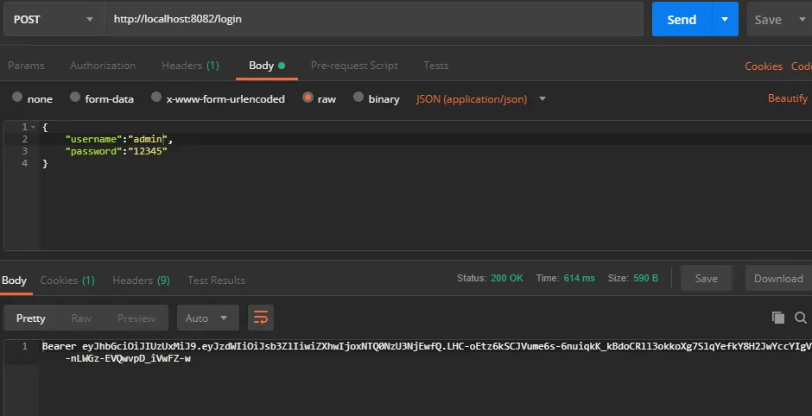Viewport: 812px width, 416px height.
Task: Click the wrap lines icon in response toolbar
Action: point(261,318)
